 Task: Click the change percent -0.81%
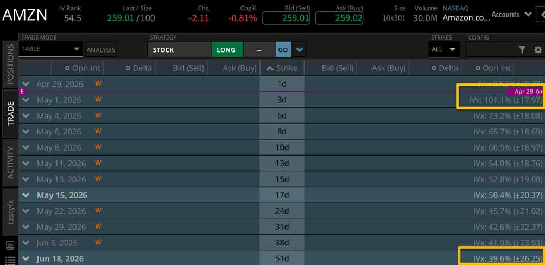tap(243, 18)
